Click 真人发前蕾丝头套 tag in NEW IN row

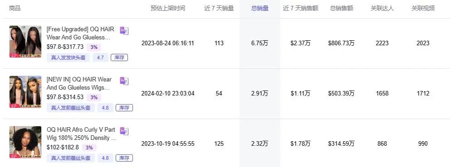71,108
